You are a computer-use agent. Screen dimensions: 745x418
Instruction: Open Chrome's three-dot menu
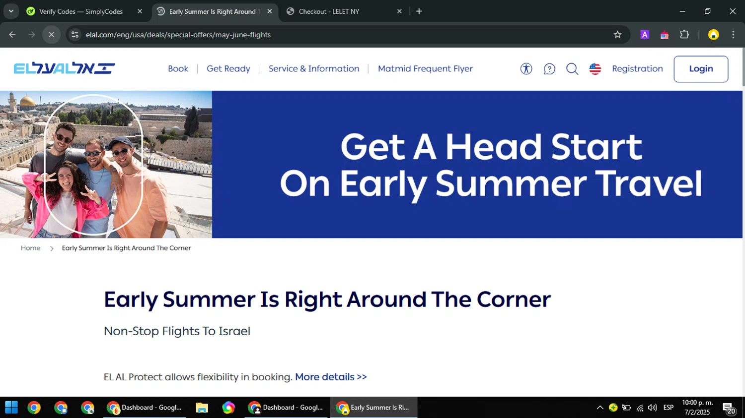point(733,35)
